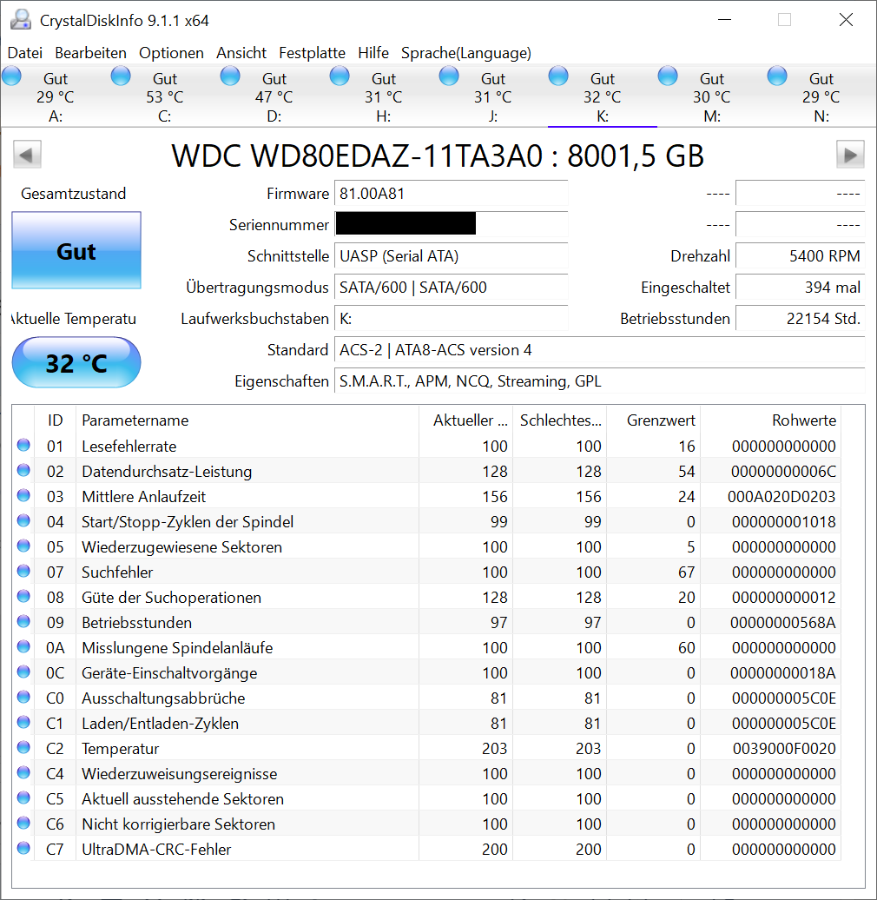Click status orb for UltraDMA-CRC-Fehler row
Viewport: 877px width, 900px height.
(x=23, y=848)
